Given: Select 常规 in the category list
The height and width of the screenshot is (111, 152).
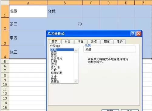Looking at the screenshot, I should coord(62,50).
